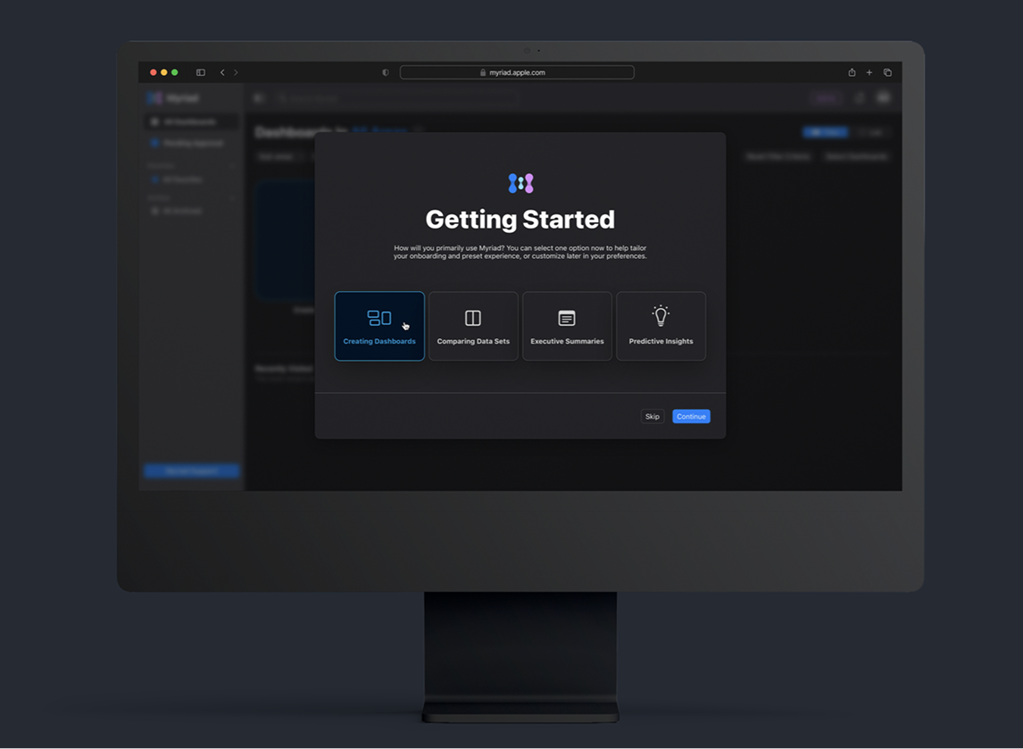Choose the Executive Summaries option
Image resolution: width=1023 pixels, height=749 pixels.
[x=567, y=326]
